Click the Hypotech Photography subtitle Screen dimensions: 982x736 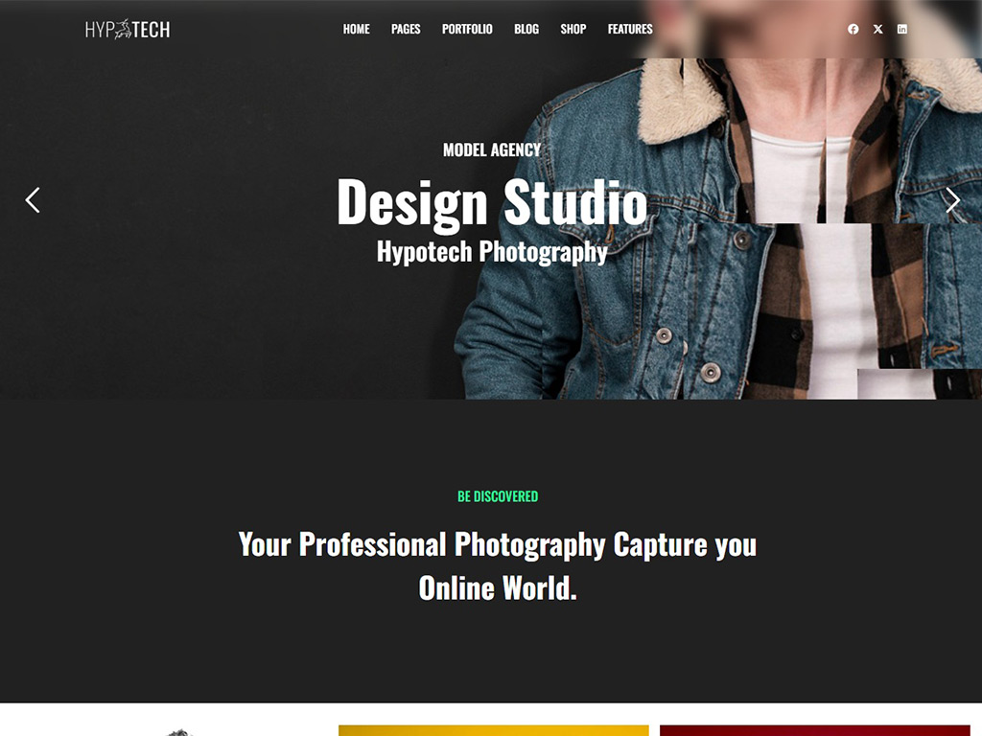[x=492, y=252]
